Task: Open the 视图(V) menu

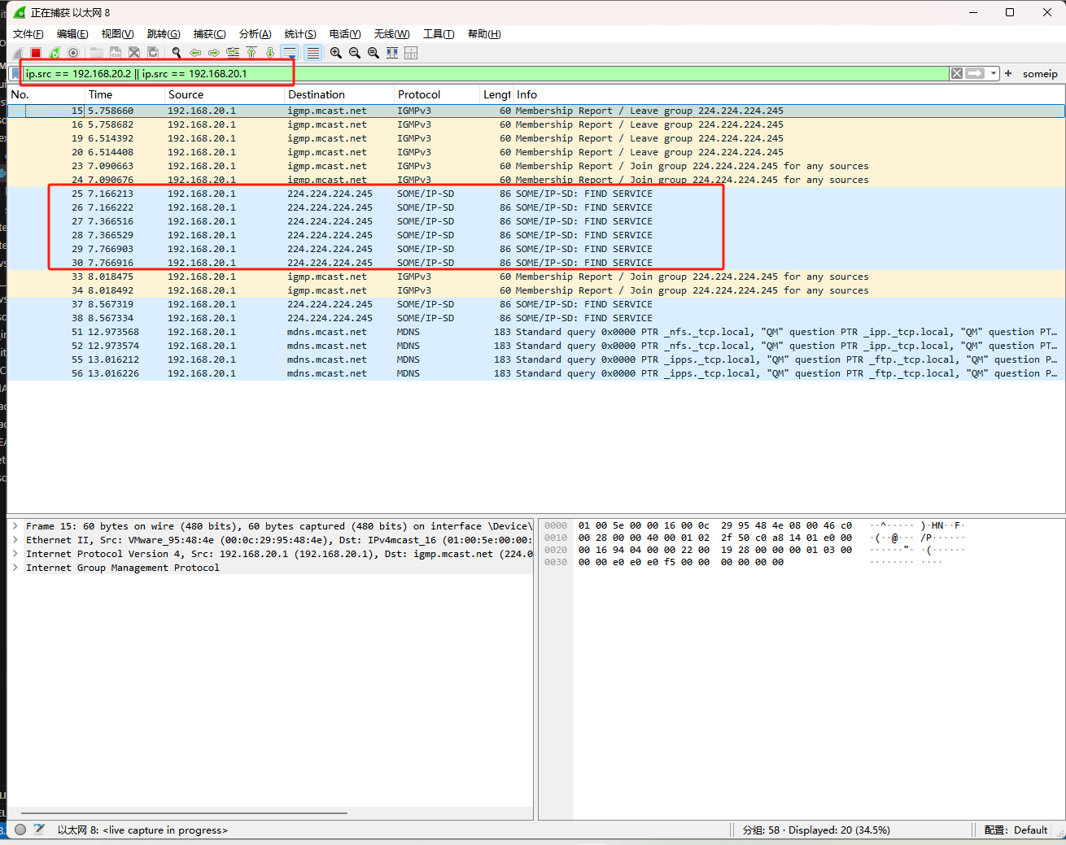Action: (x=117, y=34)
